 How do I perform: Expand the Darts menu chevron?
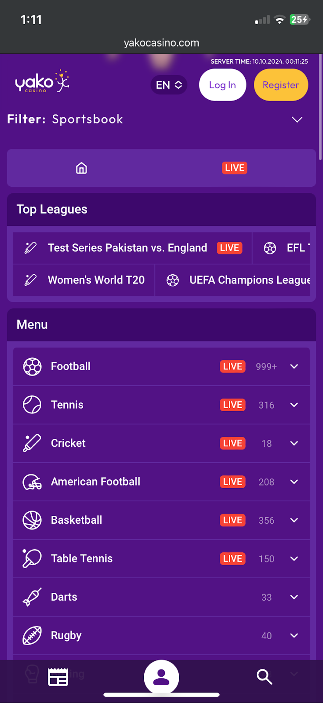294,597
